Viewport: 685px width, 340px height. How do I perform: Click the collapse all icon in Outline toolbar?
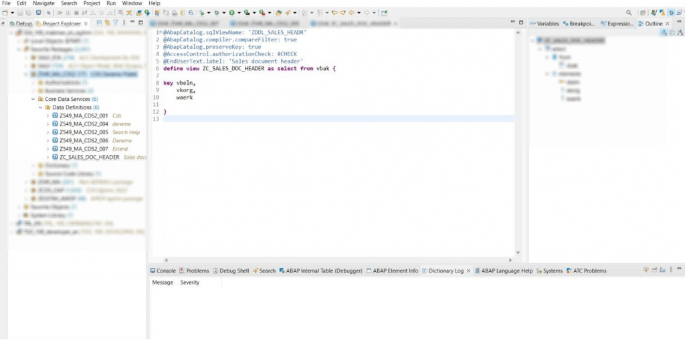[672, 32]
